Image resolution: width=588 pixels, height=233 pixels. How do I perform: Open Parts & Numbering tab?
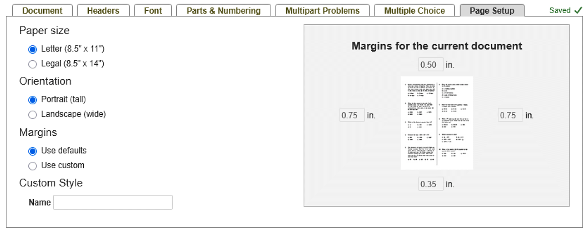(x=223, y=10)
